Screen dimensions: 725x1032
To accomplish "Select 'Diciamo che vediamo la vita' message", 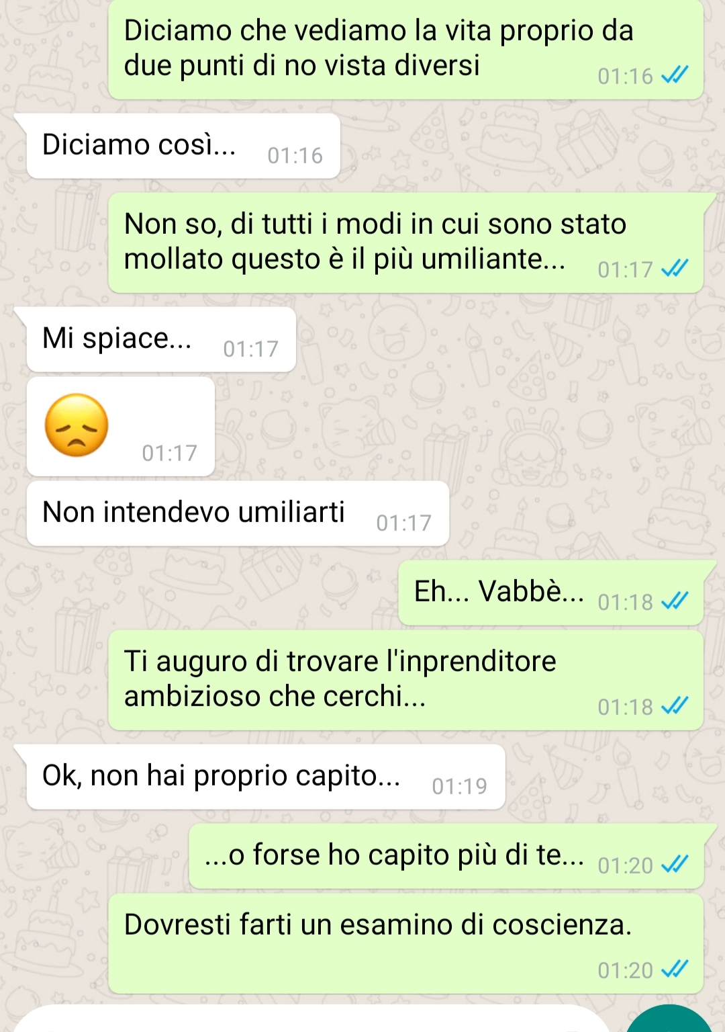I will point(405,50).
